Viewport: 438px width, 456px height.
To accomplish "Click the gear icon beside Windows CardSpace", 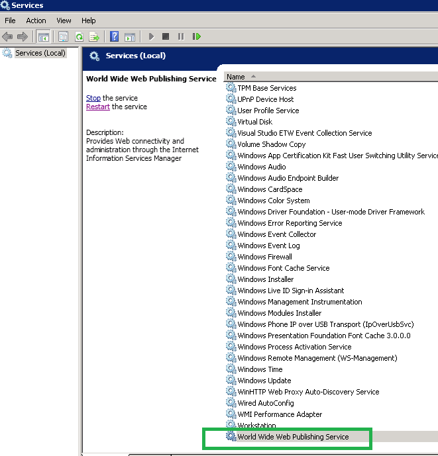I will (231, 189).
